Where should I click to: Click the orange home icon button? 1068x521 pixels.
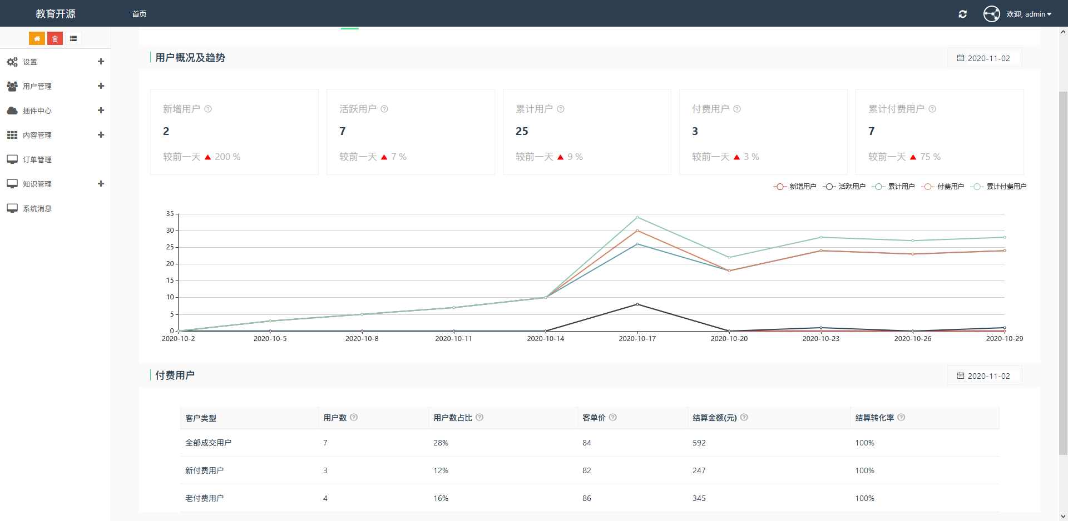tap(37, 38)
